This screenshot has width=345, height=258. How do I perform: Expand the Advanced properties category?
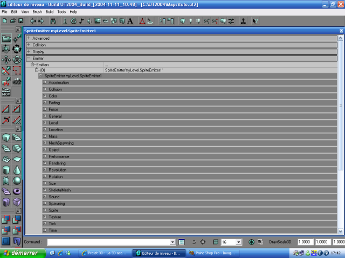pos(28,39)
